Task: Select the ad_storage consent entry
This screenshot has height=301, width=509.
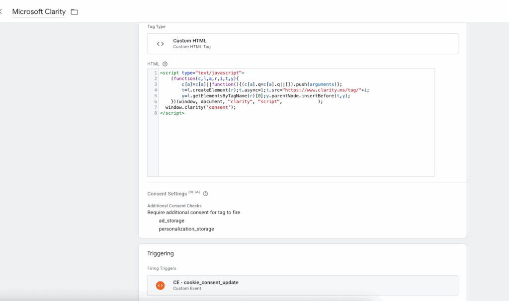Action: (x=171, y=221)
